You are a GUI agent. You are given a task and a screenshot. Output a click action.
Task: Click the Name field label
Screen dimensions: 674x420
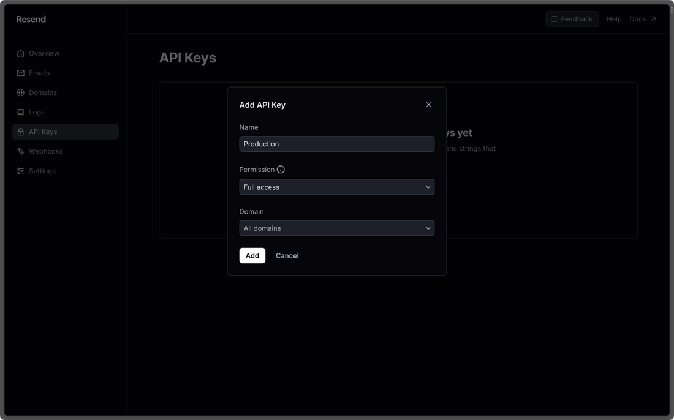pyautogui.click(x=248, y=127)
